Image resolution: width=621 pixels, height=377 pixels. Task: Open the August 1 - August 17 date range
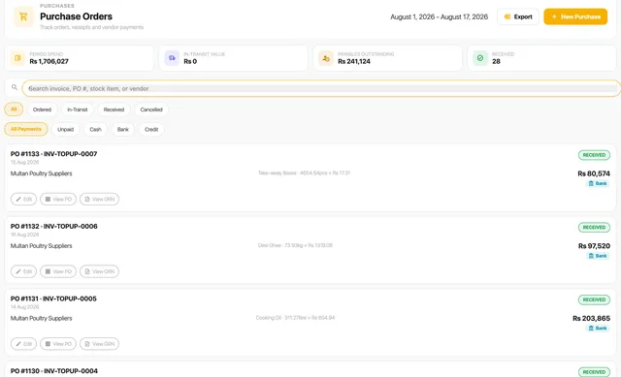pos(439,16)
